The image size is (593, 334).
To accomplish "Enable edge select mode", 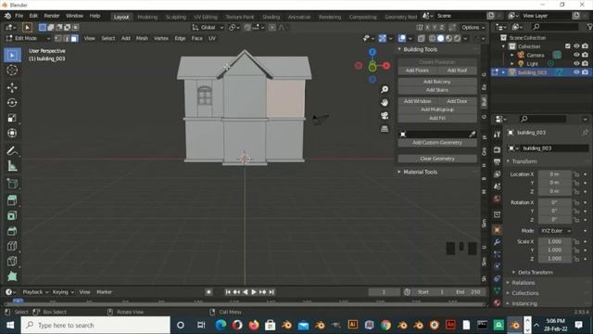I will pos(66,38).
